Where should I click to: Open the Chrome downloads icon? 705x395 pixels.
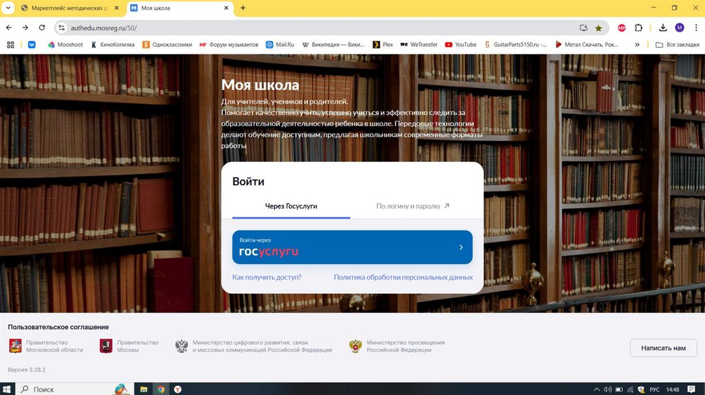[x=663, y=28]
